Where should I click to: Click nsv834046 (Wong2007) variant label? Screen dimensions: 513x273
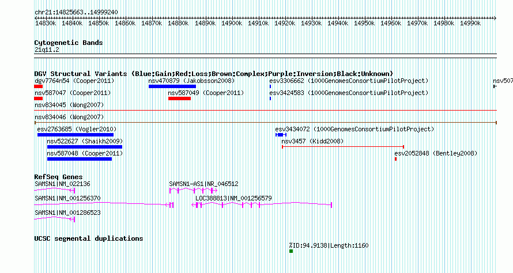pos(69,117)
